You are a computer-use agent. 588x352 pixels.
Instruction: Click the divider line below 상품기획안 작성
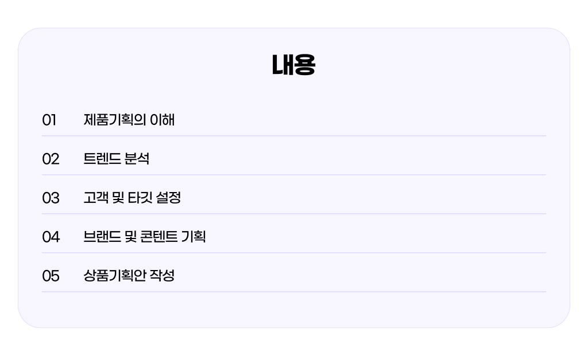tap(294, 292)
